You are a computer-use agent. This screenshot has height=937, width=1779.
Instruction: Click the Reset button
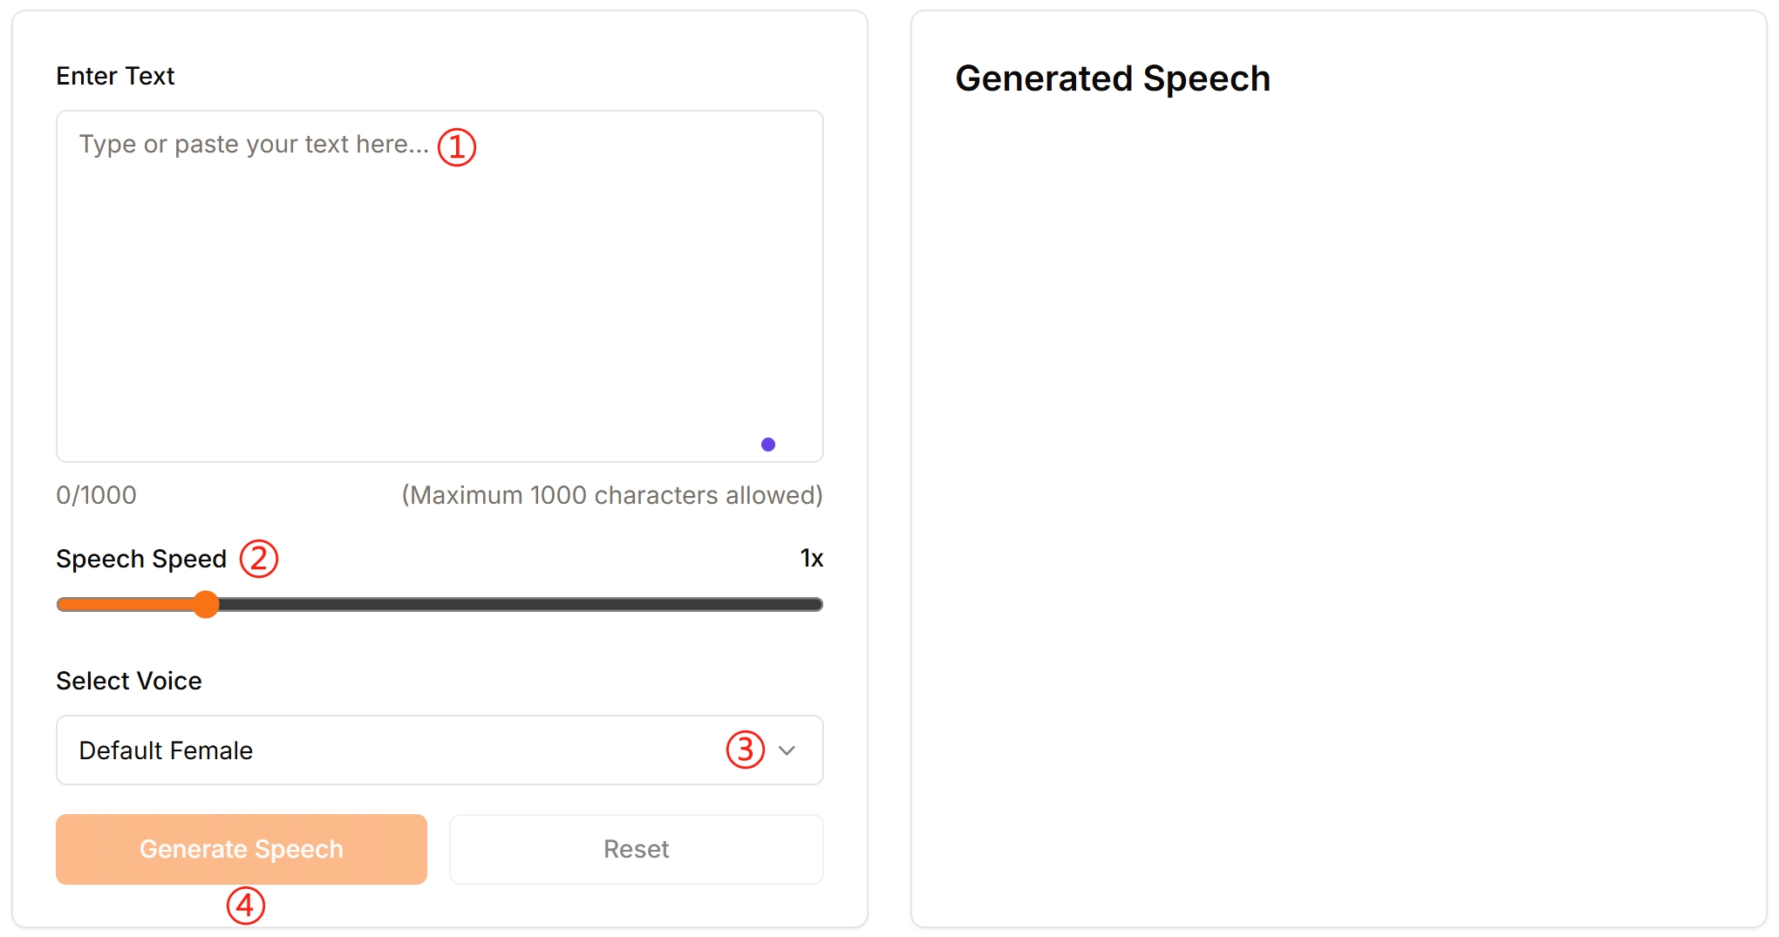click(x=636, y=849)
